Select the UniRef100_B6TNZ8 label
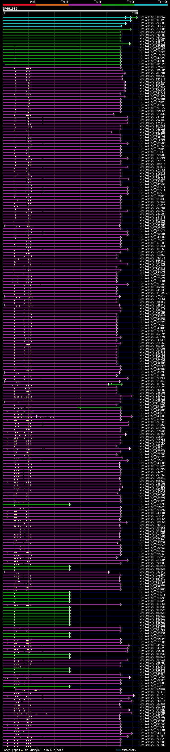Image resolution: width=170 pixels, height=752 pixels. 152,229
